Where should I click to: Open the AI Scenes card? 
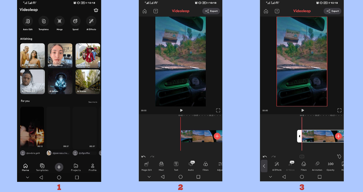88,82
